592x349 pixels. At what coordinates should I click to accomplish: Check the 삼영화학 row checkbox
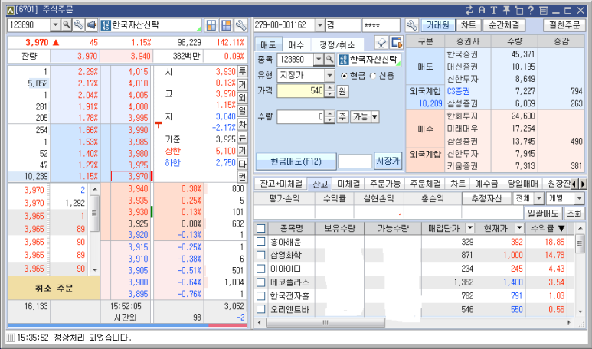(261, 254)
